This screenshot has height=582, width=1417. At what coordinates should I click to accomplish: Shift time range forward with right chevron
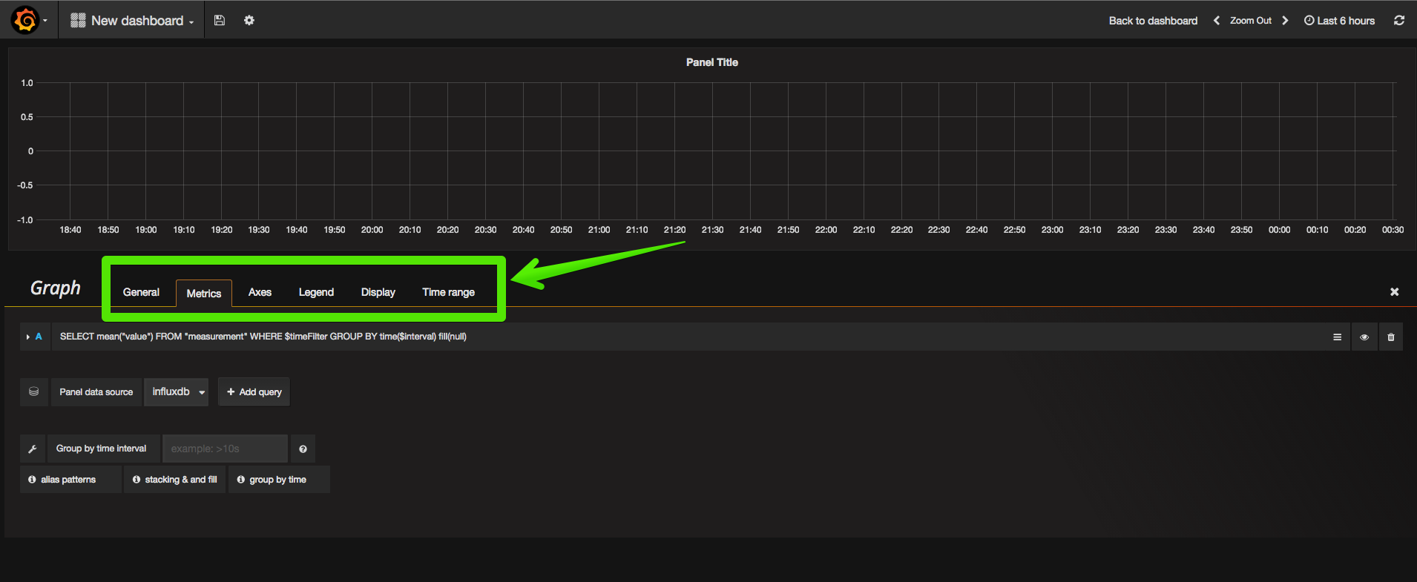pos(1285,21)
